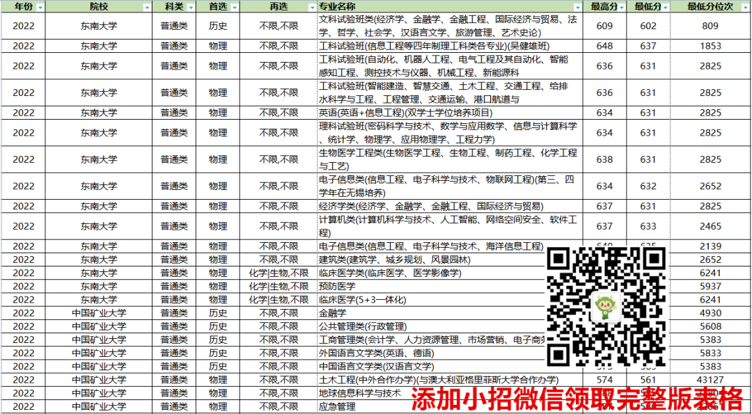Select the cell with highest score 609

click(604, 26)
